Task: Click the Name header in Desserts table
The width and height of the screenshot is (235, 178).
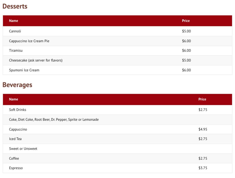Action: click(x=13, y=21)
